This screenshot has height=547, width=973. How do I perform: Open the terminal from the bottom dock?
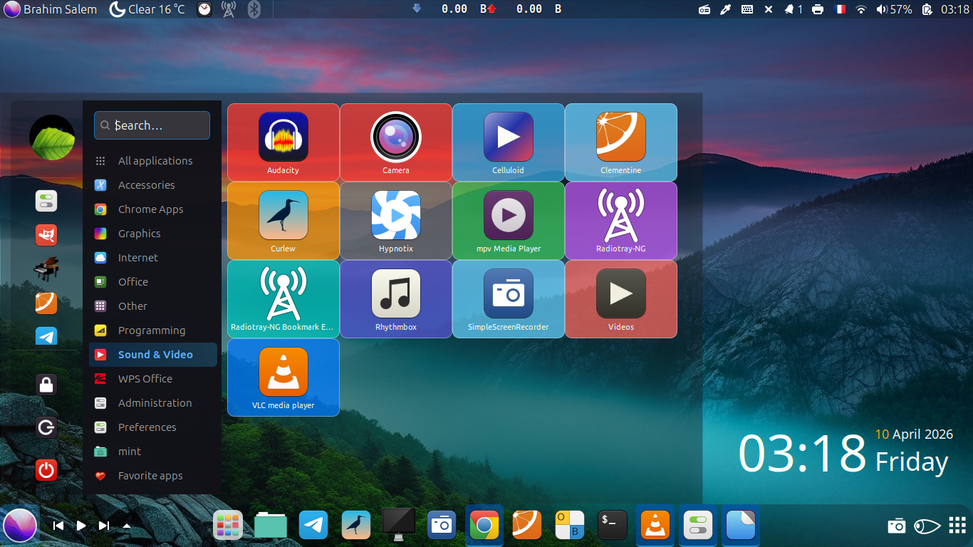(x=613, y=526)
